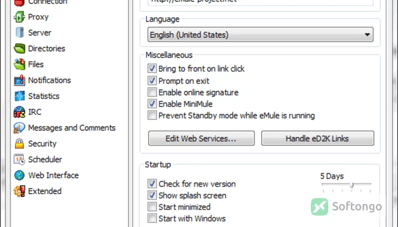Check Prevent Standby mode while eMule is running

[x=152, y=115]
